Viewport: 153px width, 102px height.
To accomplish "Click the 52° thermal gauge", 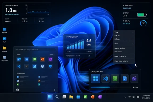I will 143,23.
